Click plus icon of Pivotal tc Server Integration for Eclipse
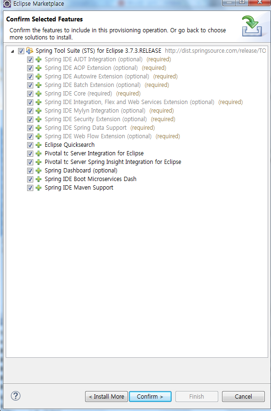 tap(39, 153)
